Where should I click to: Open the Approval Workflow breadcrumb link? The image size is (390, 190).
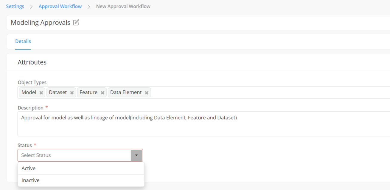pos(60,7)
